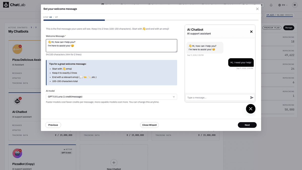Click the 'Set your welcome message' title
This screenshot has height=170, width=302.
pos(60,9)
